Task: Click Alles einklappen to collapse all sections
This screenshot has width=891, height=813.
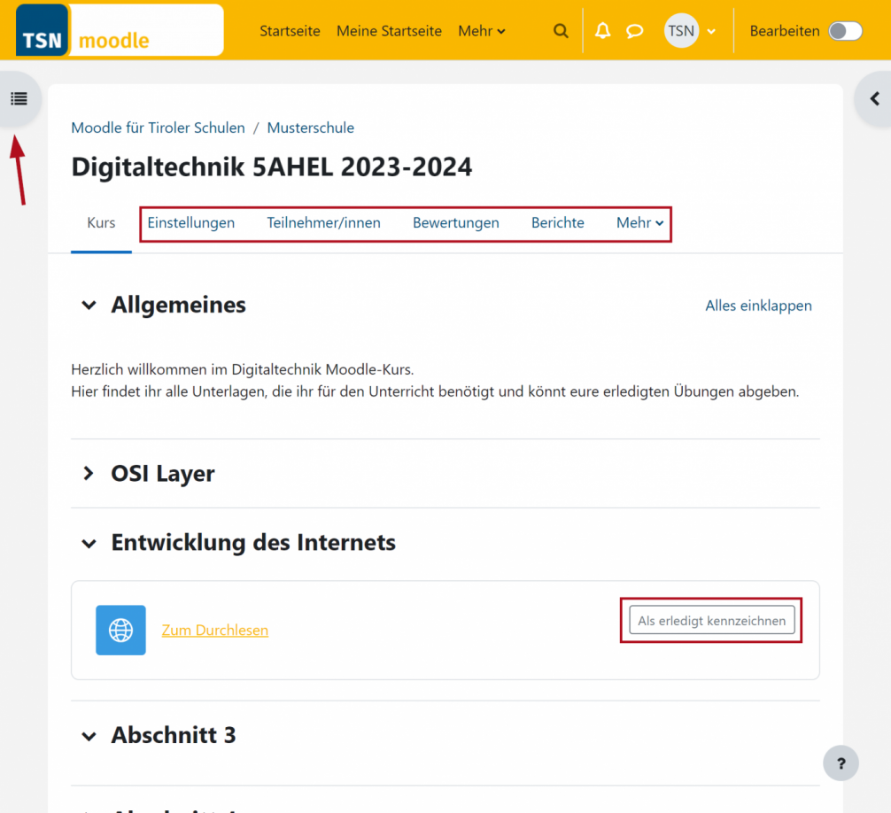Action: tap(758, 305)
